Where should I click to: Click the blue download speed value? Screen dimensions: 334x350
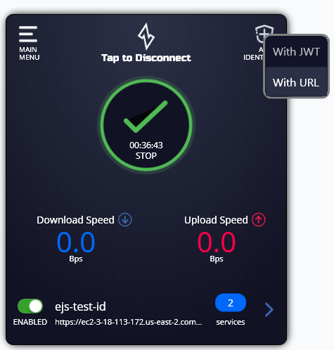(76, 242)
